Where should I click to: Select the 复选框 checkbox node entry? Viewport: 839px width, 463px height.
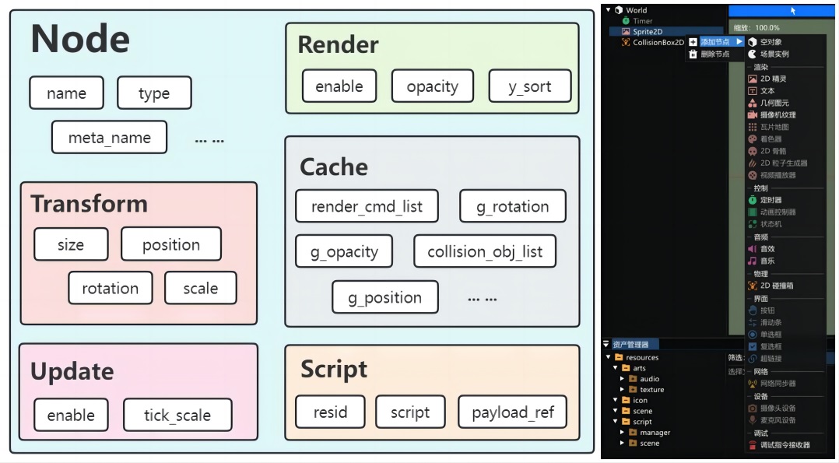click(771, 347)
